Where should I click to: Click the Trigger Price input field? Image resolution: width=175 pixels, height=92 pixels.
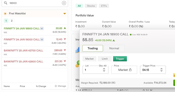[153, 70]
